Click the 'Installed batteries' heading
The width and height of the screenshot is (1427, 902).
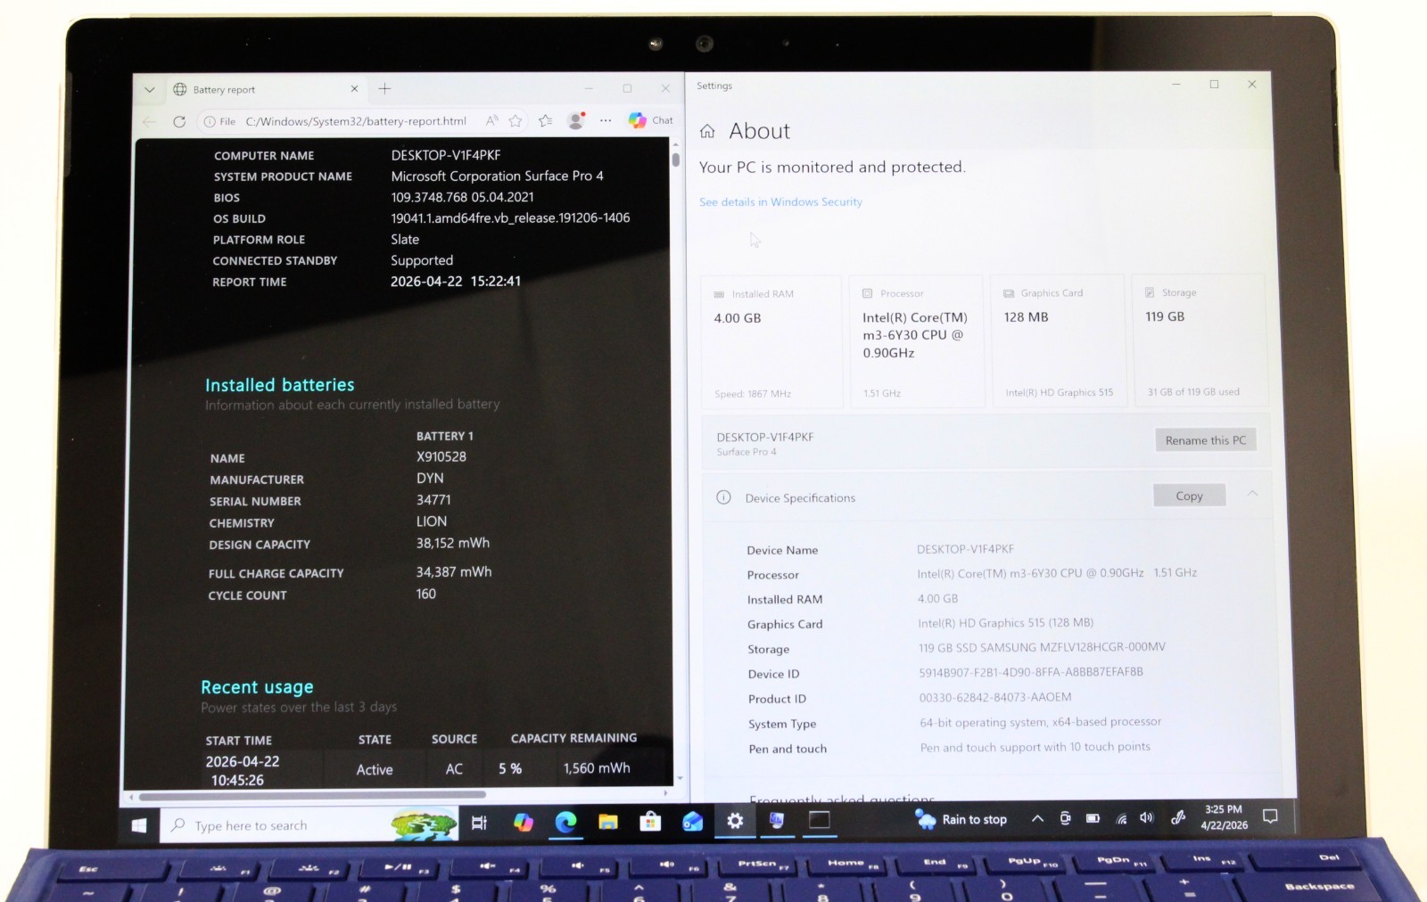tap(280, 385)
